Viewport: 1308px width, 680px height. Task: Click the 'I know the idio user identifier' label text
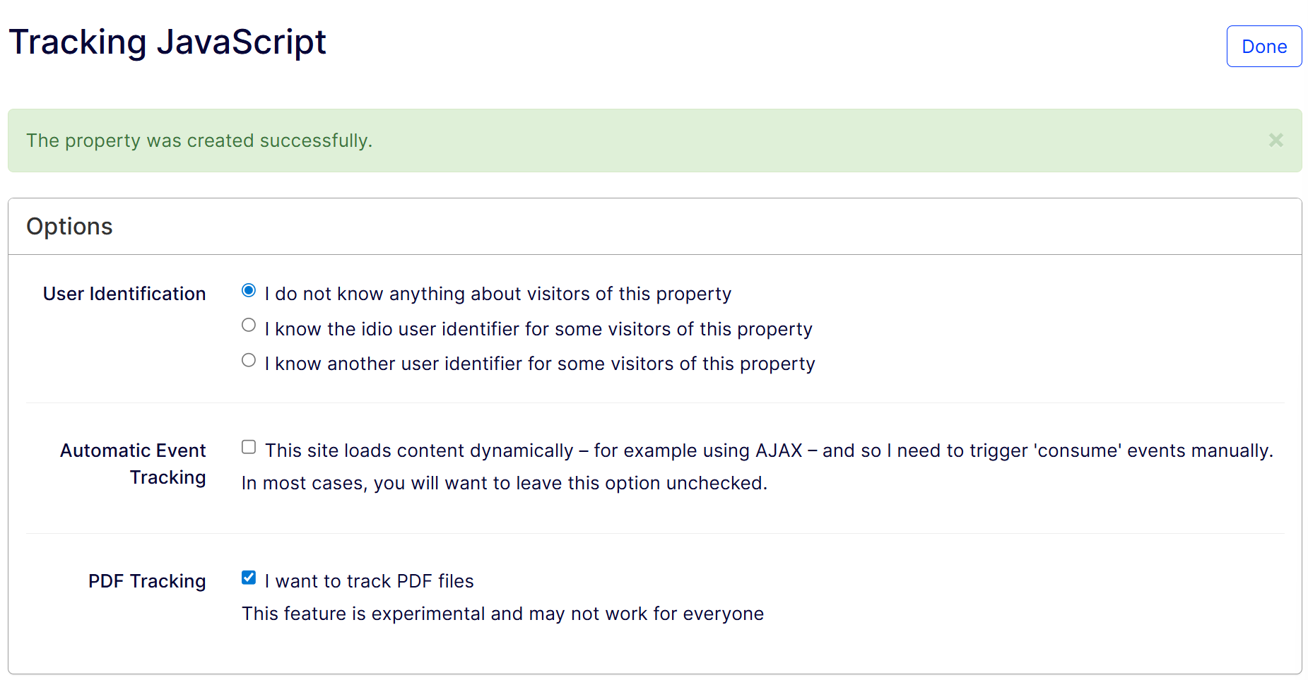(x=538, y=329)
